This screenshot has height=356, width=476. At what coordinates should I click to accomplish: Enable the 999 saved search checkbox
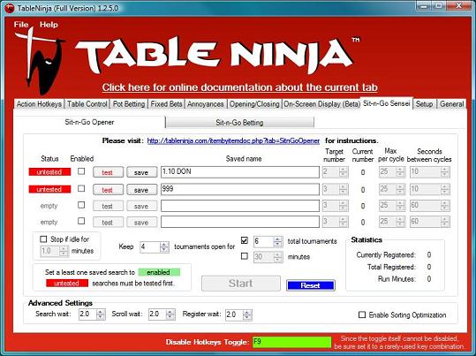[81, 189]
